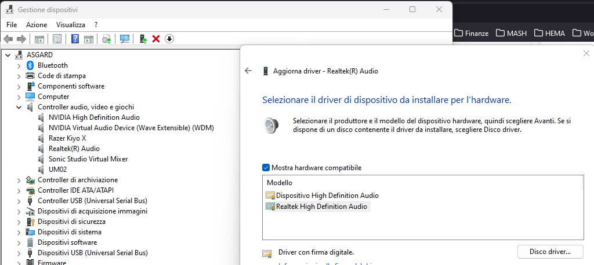Open the MASH bookmark folder in browser
The height and width of the screenshot is (265, 594).
512,33
